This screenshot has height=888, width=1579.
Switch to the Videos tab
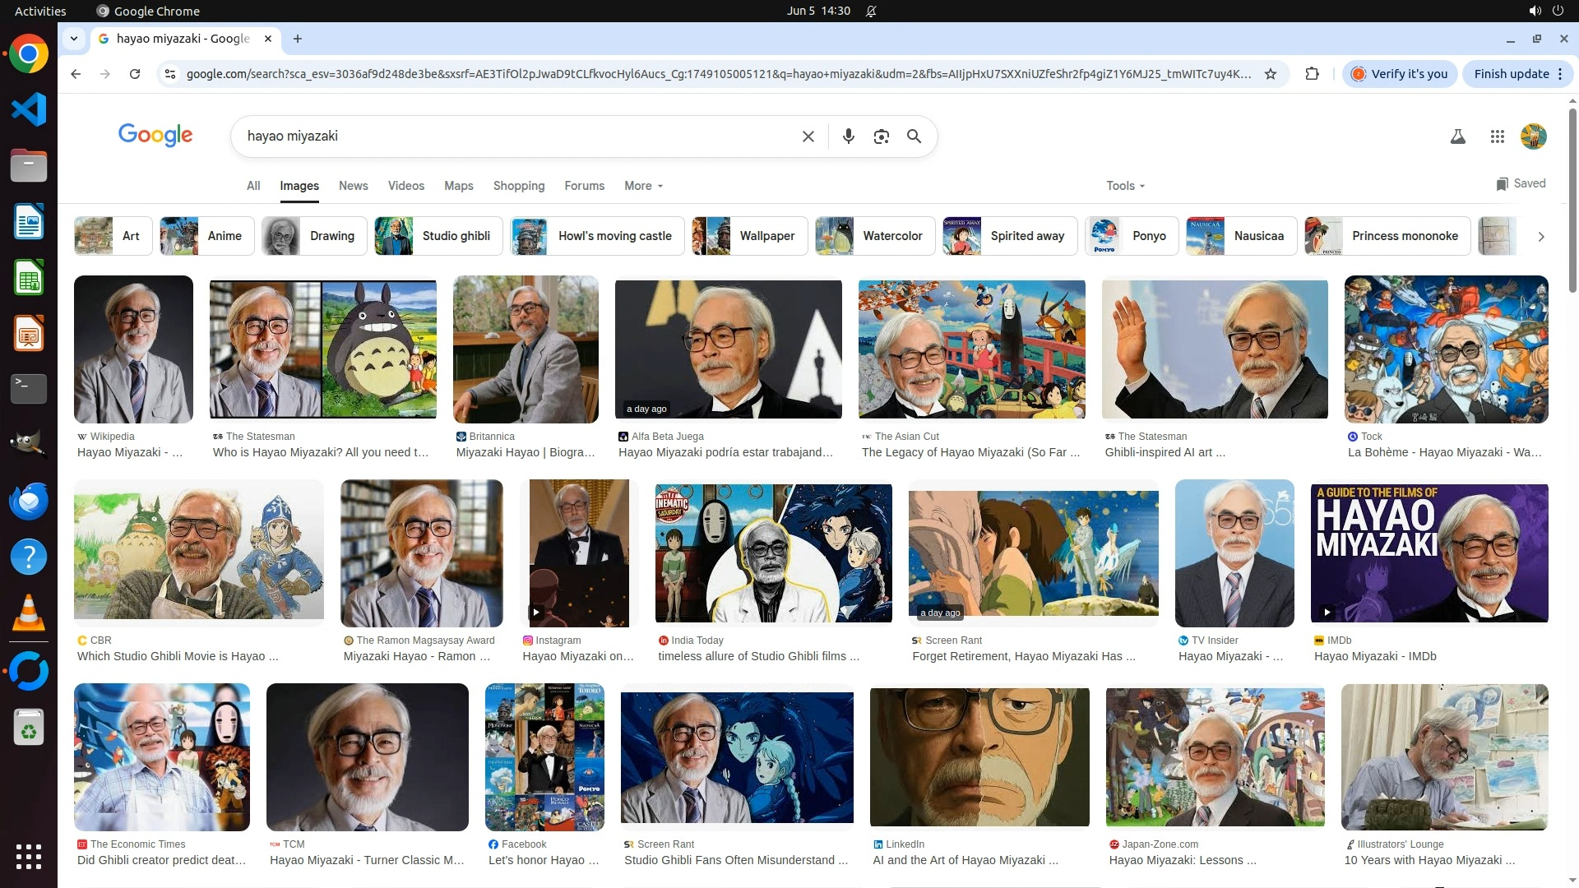click(x=406, y=186)
